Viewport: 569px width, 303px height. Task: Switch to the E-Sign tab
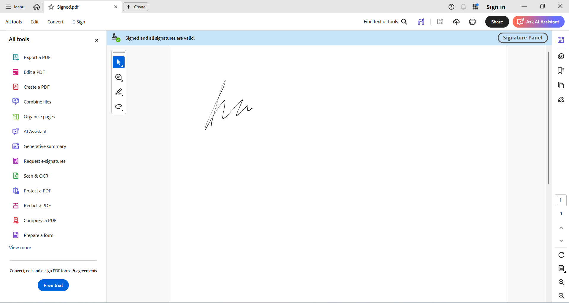78,22
